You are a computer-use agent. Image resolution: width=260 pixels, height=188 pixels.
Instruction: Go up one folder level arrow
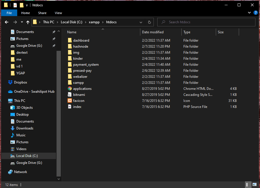28,22
